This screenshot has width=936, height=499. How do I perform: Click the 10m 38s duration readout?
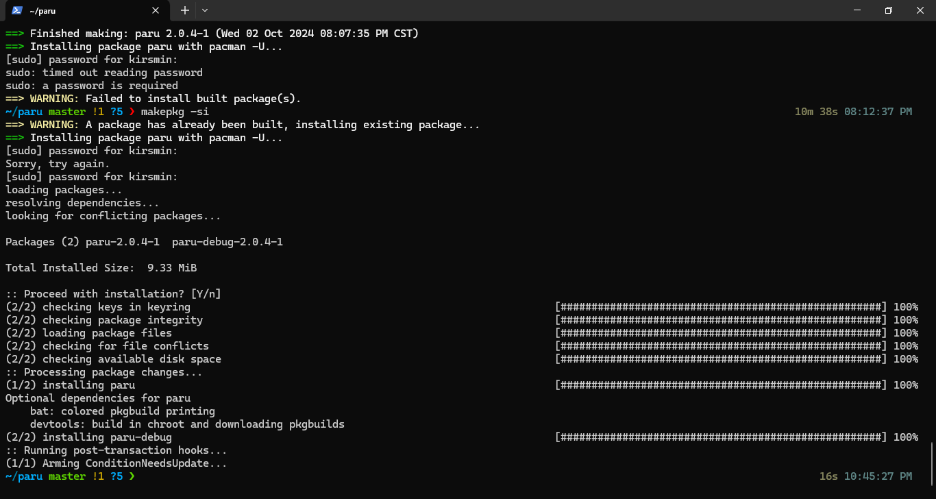click(816, 111)
